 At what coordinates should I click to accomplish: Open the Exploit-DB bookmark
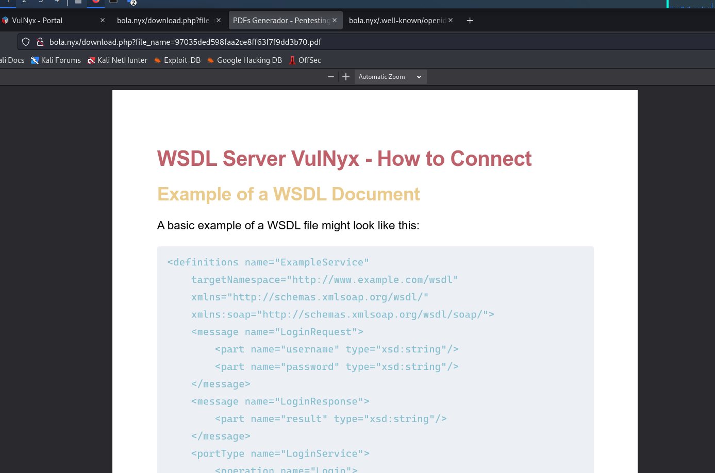pyautogui.click(x=177, y=60)
